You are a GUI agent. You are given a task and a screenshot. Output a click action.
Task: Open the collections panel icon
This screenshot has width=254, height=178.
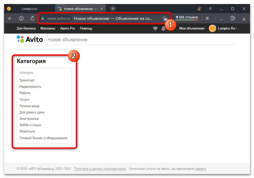[233, 18]
